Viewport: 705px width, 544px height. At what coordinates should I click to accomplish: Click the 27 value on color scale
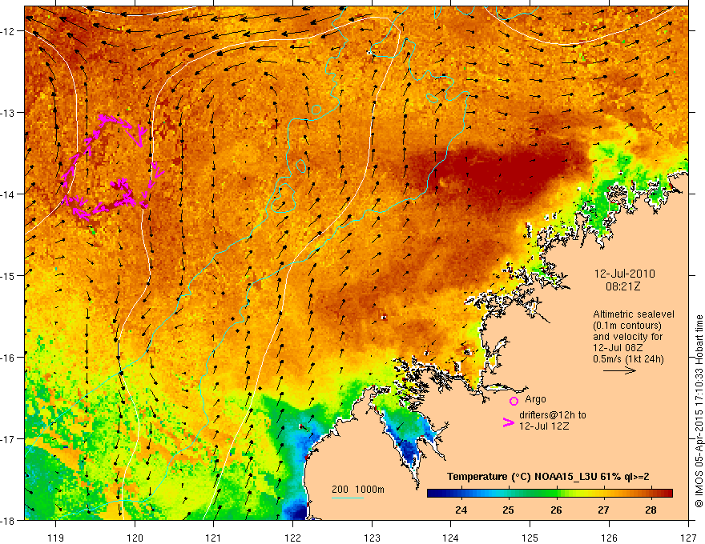[603, 510]
